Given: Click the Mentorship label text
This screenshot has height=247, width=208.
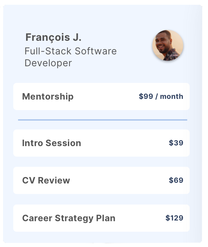Looking at the screenshot, I should tap(48, 96).
